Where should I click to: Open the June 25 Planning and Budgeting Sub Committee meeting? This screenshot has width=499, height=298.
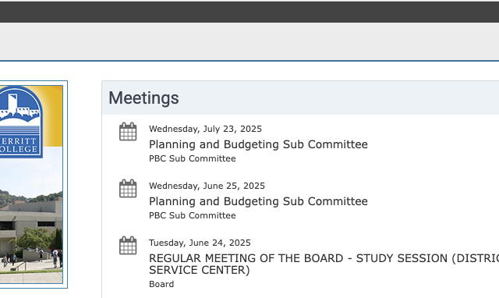click(258, 201)
